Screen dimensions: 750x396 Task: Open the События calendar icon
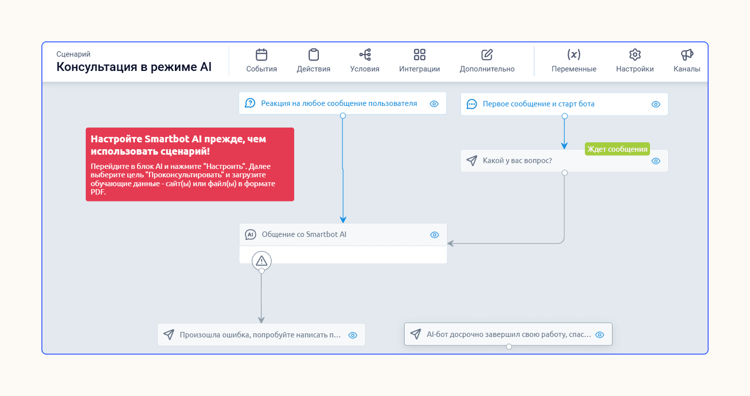point(262,54)
